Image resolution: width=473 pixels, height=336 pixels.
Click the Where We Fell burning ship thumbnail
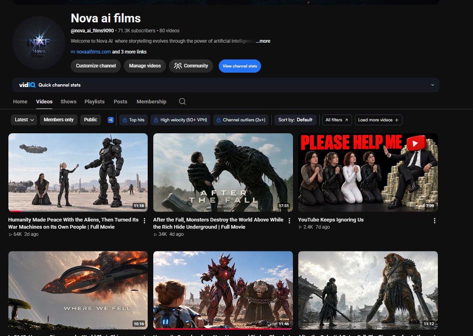[78, 290]
